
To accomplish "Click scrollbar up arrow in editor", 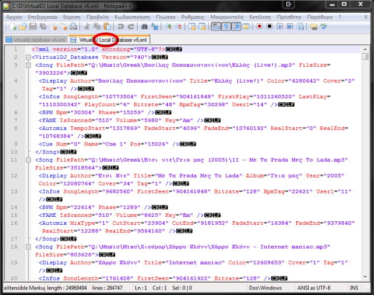I will click(x=365, y=49).
